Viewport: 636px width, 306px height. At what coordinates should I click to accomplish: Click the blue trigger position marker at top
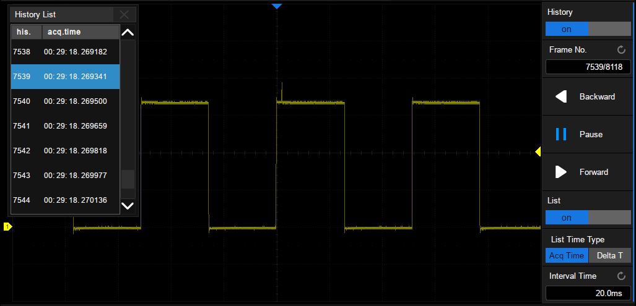277,6
